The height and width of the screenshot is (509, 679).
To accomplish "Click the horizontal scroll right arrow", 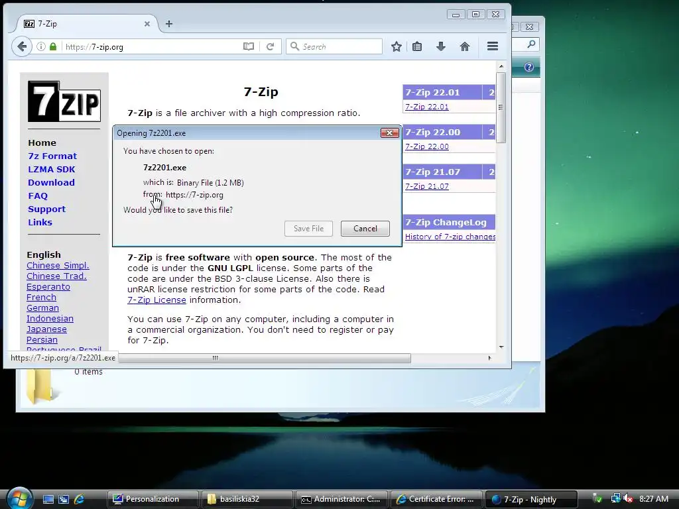I will (490, 358).
